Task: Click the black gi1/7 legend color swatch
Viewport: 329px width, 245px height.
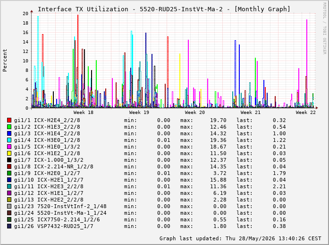Action: point(9,160)
